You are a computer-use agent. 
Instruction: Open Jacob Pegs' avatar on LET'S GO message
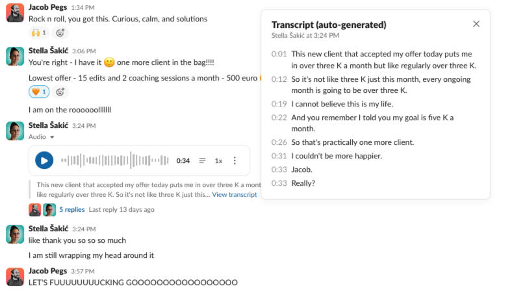pyautogui.click(x=15, y=276)
